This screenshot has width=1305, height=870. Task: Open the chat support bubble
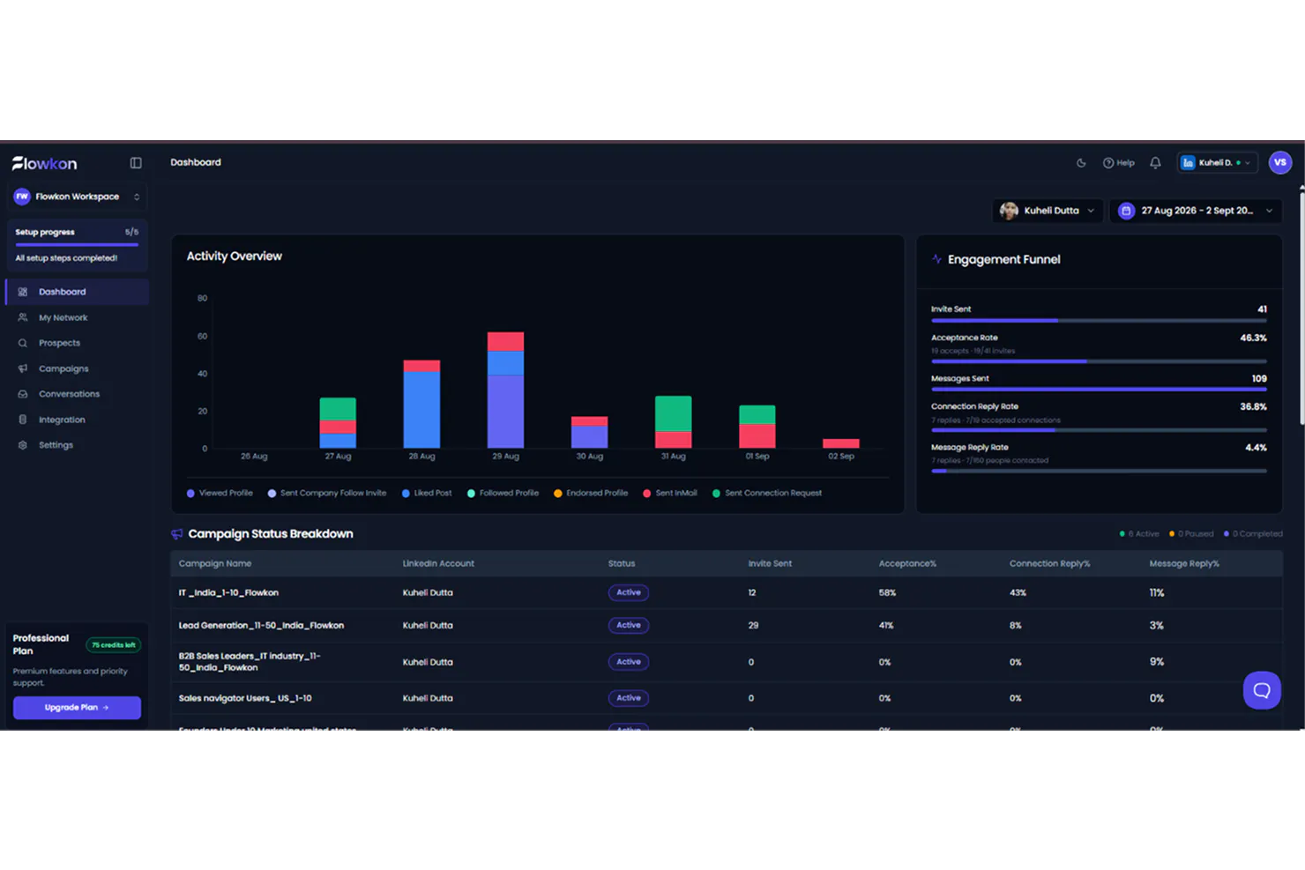tap(1262, 690)
